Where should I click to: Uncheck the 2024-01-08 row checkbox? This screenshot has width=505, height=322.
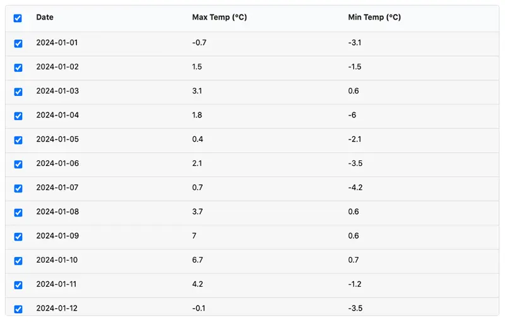point(18,213)
